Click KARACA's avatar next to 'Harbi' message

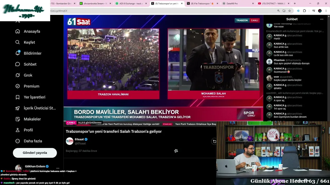coord(269,37)
